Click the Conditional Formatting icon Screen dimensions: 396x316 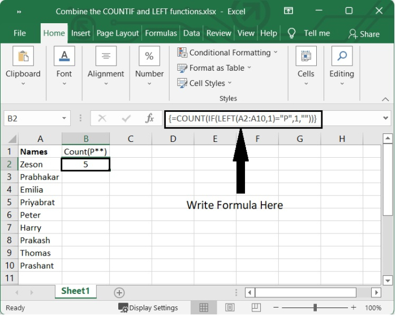[x=182, y=53]
